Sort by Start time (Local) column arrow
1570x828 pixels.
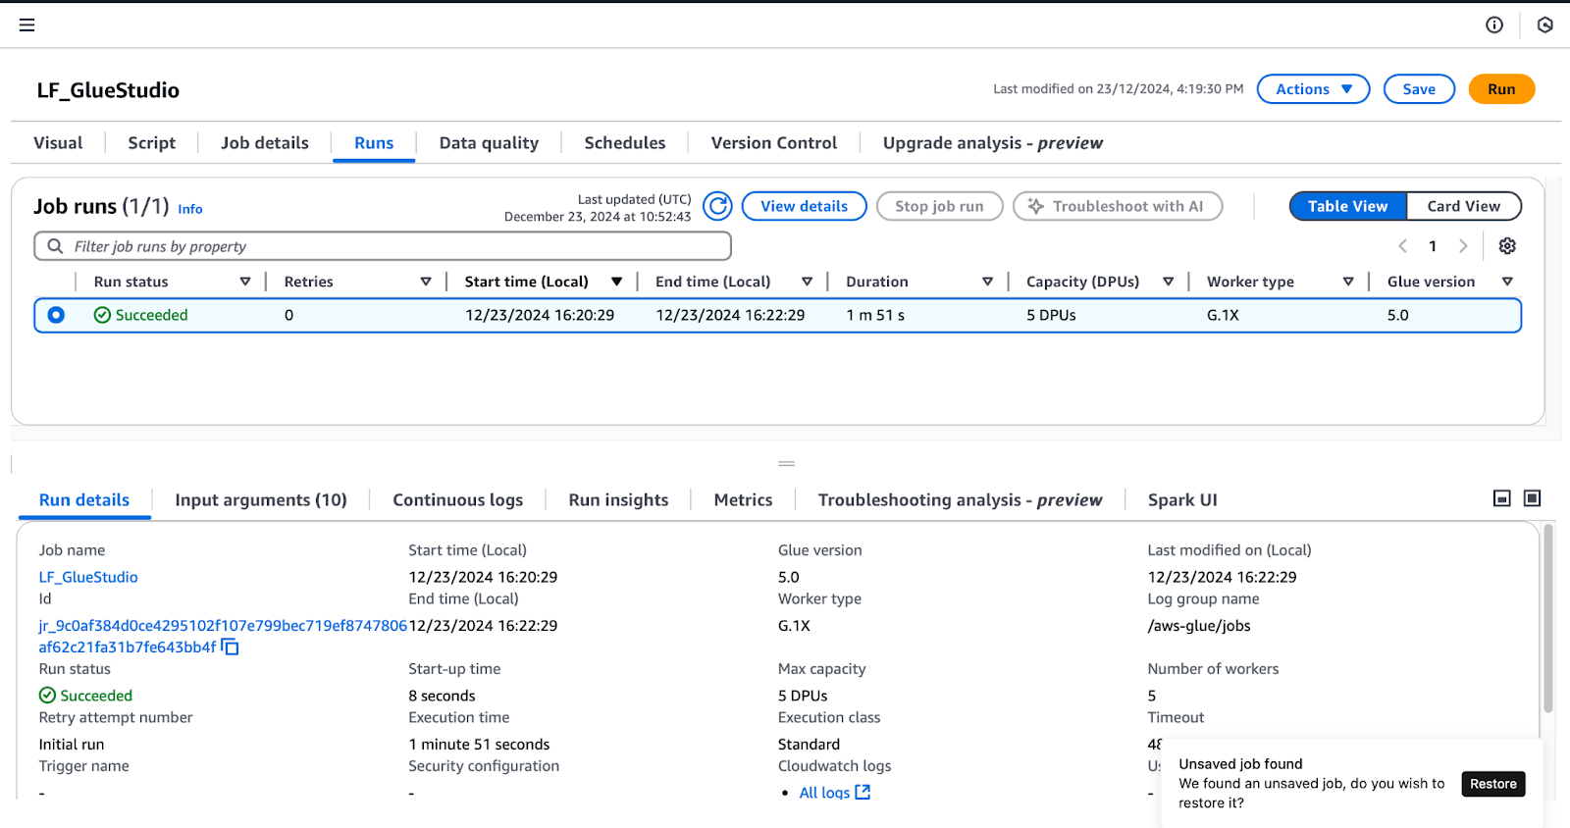tap(616, 282)
